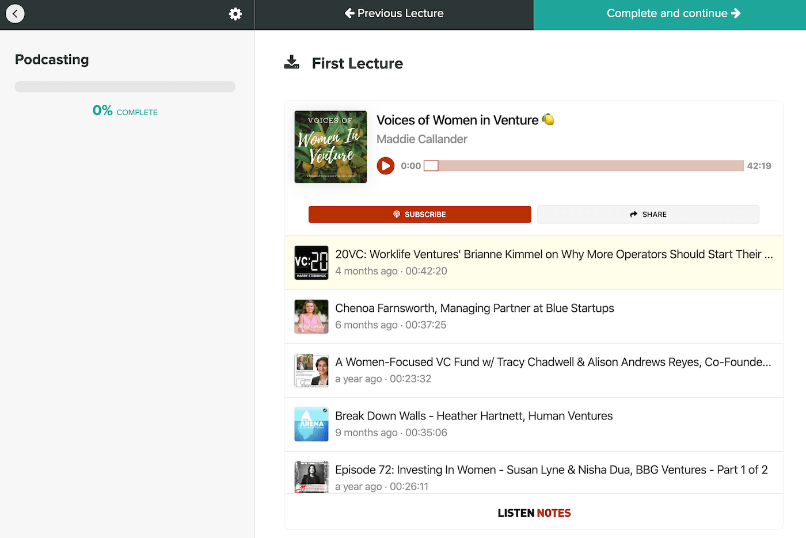The image size is (806, 538).
Task: Click the Chenoa Farnsworth episode thumbnail
Action: [311, 316]
